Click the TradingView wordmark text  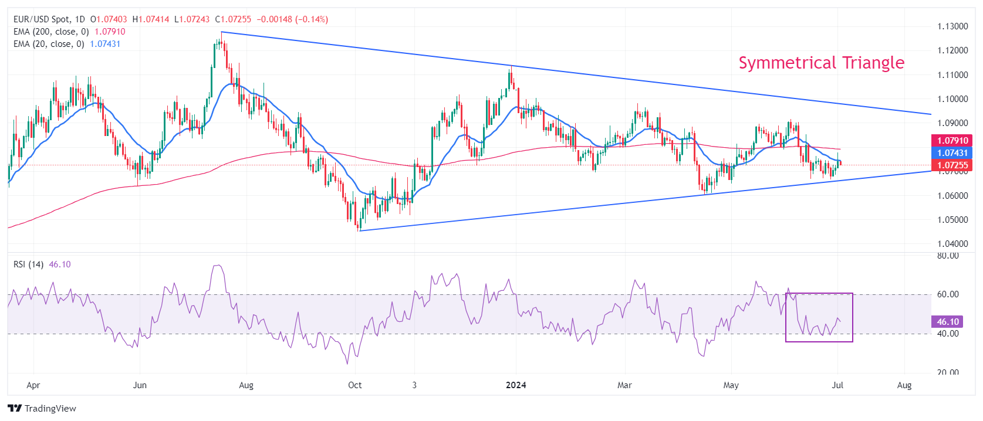(50, 409)
